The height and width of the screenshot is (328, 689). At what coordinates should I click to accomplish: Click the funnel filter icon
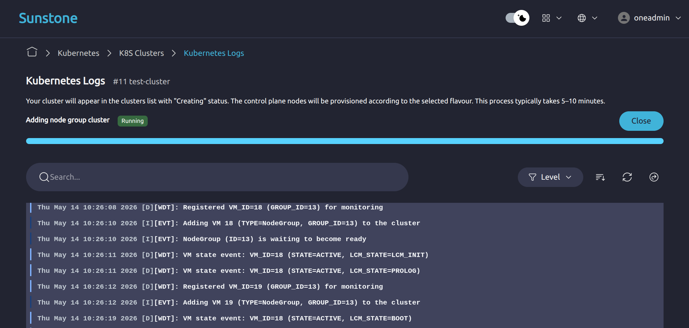coord(532,177)
